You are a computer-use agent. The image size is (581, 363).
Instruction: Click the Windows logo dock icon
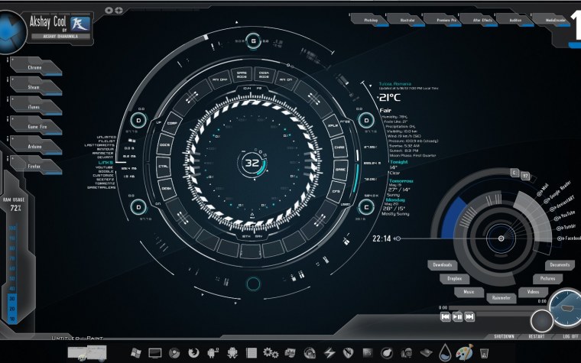tap(137, 353)
